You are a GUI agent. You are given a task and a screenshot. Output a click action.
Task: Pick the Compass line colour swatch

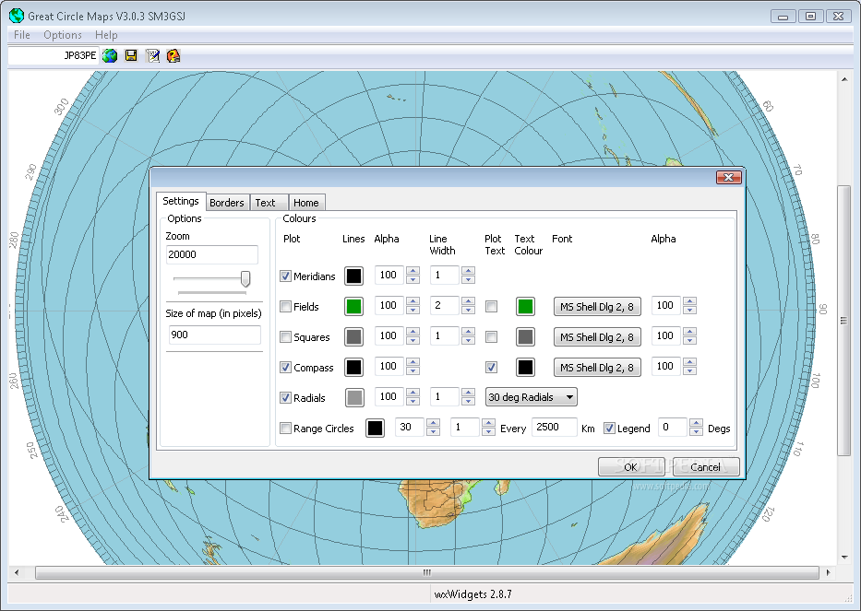353,368
